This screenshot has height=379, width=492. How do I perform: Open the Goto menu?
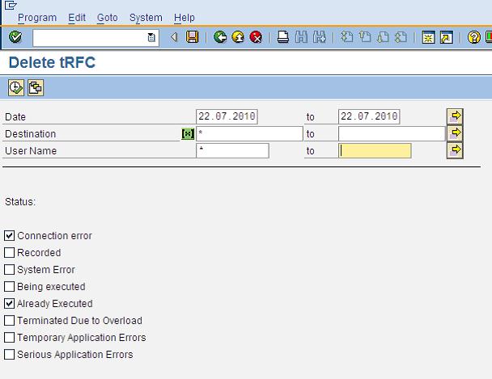point(108,18)
